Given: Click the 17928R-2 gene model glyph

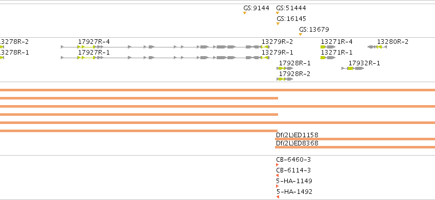Looking at the screenshot, I should tap(285, 79).
